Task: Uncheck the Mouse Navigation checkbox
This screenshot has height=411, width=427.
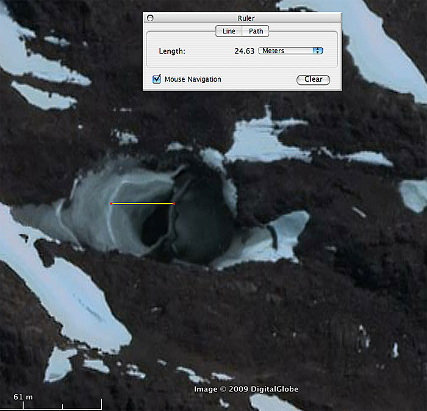Action: point(157,79)
